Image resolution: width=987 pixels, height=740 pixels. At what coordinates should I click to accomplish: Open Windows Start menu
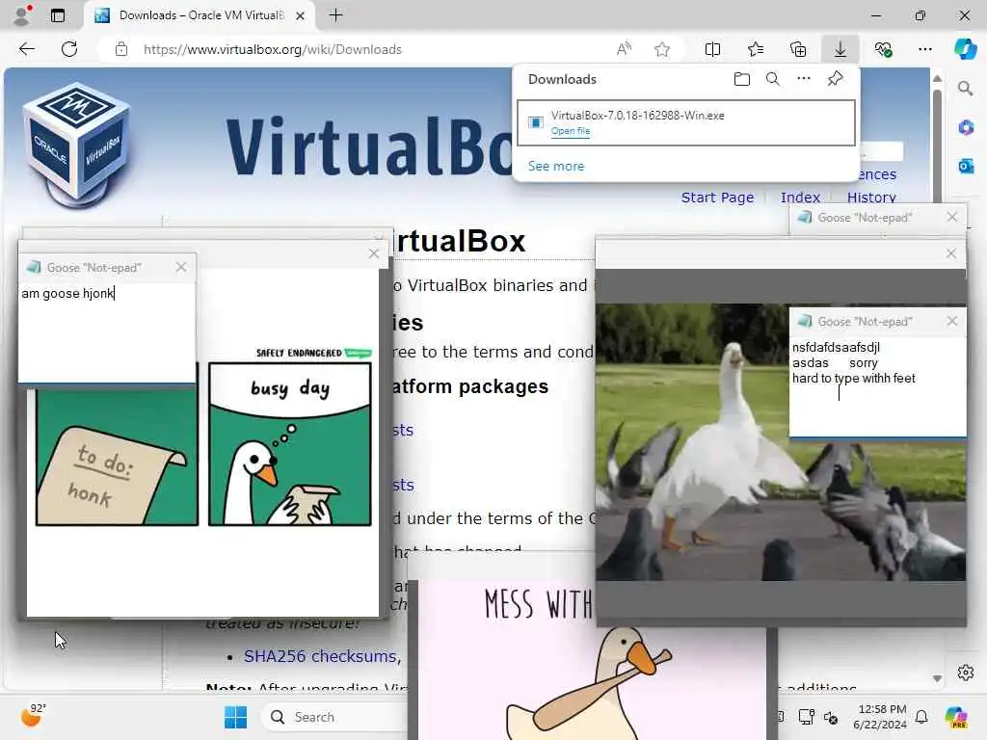point(235,717)
